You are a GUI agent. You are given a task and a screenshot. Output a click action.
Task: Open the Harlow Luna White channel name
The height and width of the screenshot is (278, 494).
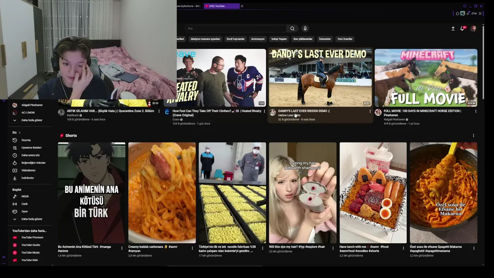289,115
